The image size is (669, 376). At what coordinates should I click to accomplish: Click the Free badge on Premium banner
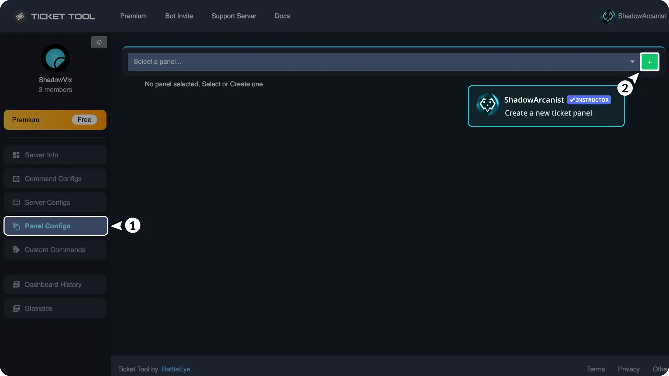point(84,120)
